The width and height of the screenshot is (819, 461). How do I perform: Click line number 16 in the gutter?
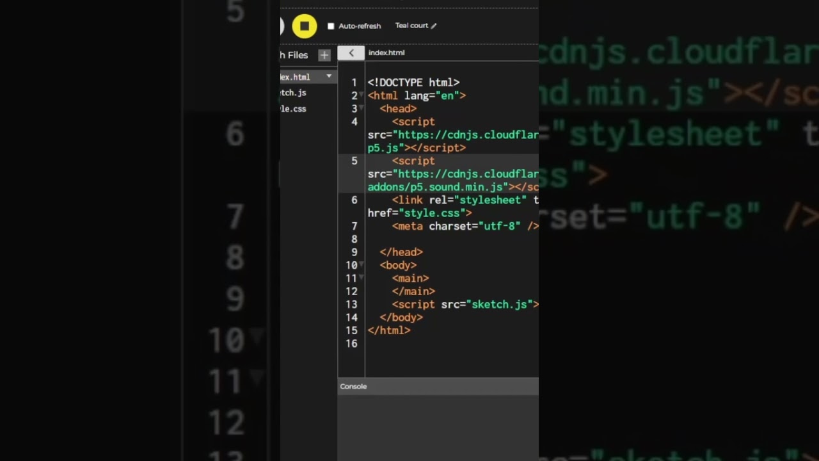pos(351,344)
